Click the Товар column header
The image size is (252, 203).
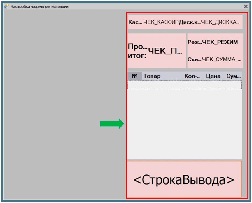click(x=162, y=76)
